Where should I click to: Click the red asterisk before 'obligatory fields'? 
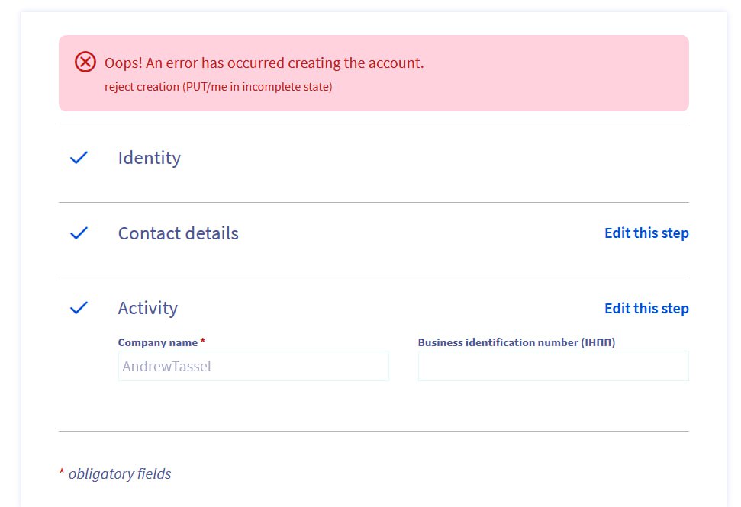pyautogui.click(x=62, y=473)
